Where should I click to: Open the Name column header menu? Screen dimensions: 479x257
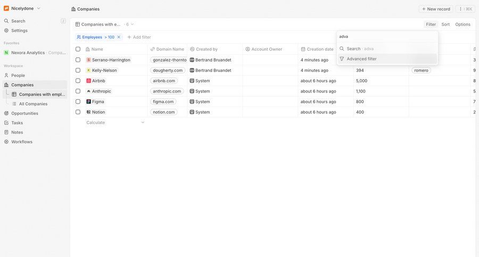(115, 49)
